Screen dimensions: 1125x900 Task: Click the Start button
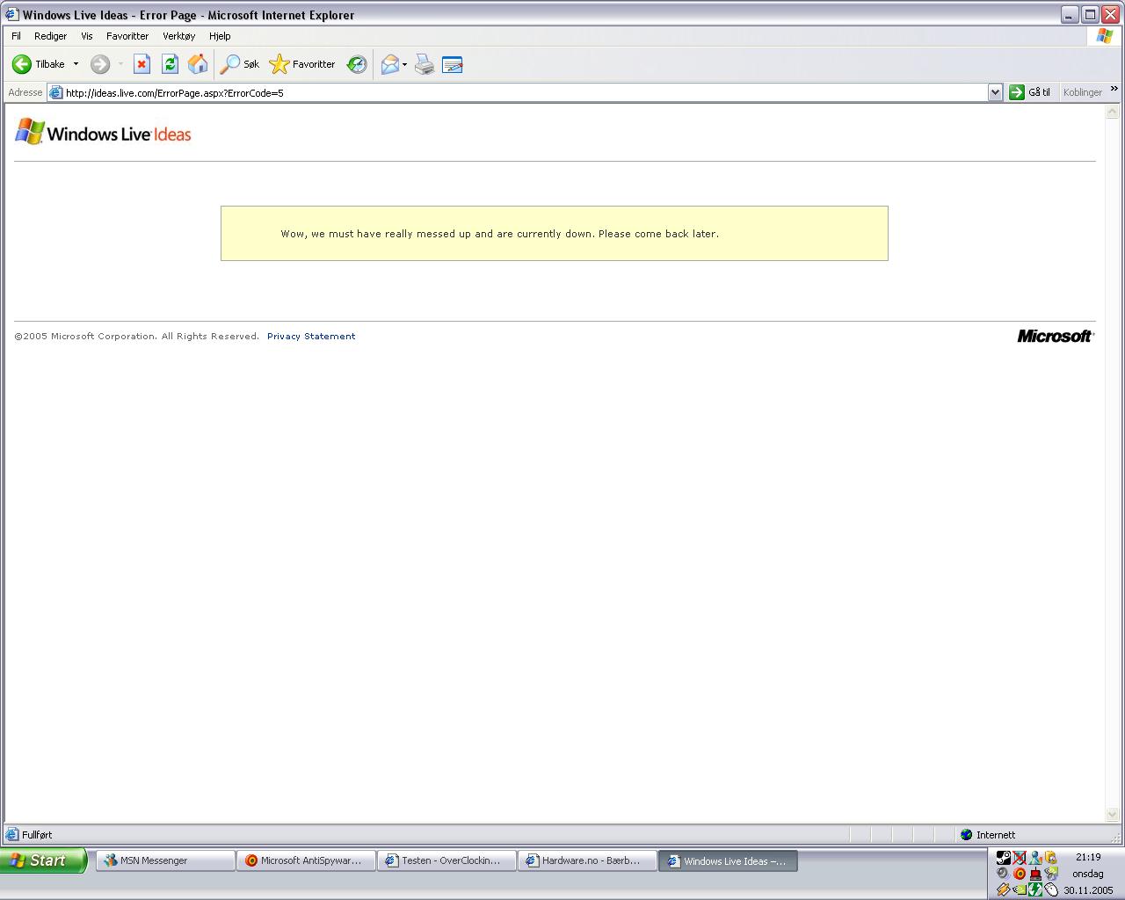pyautogui.click(x=43, y=860)
